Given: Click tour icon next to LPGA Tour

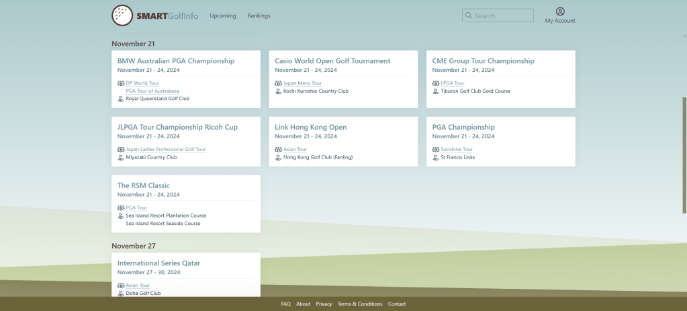Looking at the screenshot, I should [x=436, y=83].
